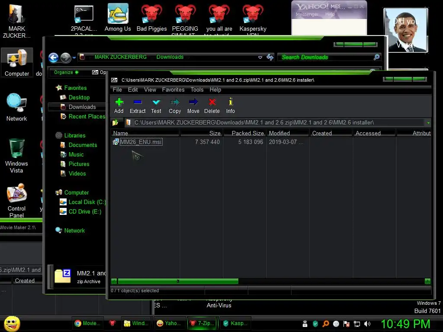The height and width of the screenshot is (332, 443).
Task: Click the Delete tool in 7-Zip
Action: tap(212, 105)
